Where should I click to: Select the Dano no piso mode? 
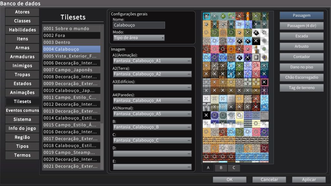302,67
